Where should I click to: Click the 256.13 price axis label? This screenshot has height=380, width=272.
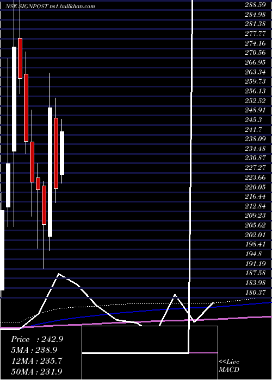[x=255, y=91]
